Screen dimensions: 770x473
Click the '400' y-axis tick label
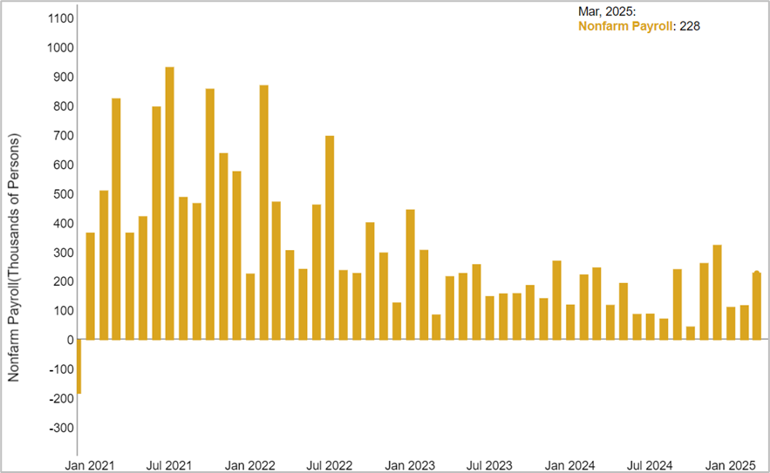(x=64, y=223)
